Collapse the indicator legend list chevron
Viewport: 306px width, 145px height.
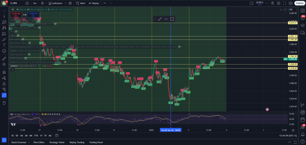coord(12,70)
